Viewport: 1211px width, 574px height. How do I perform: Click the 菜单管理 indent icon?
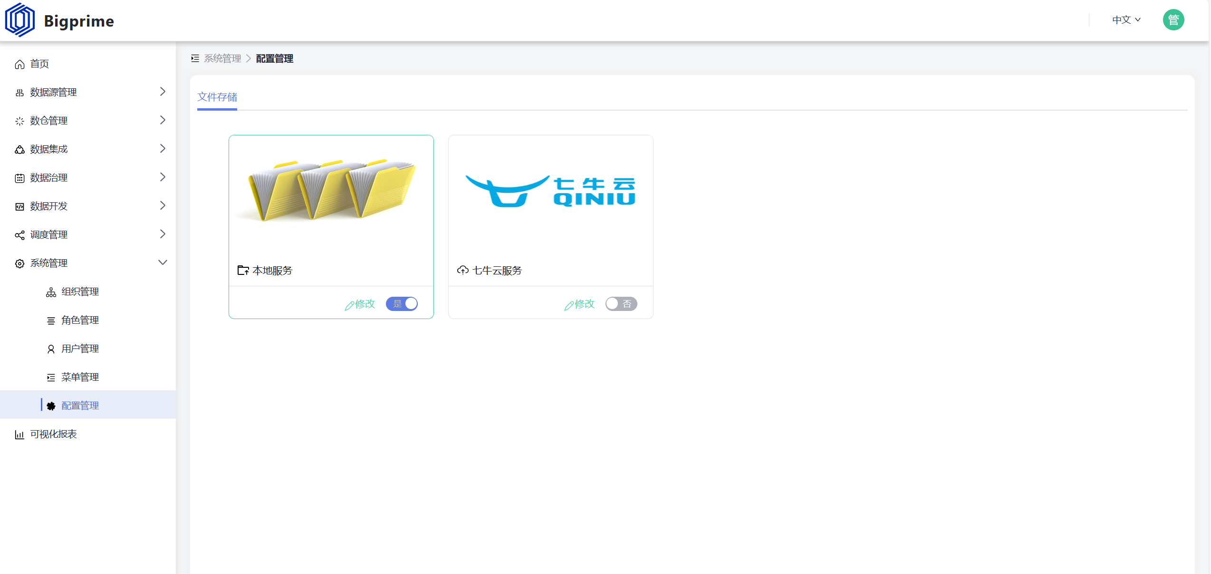51,378
